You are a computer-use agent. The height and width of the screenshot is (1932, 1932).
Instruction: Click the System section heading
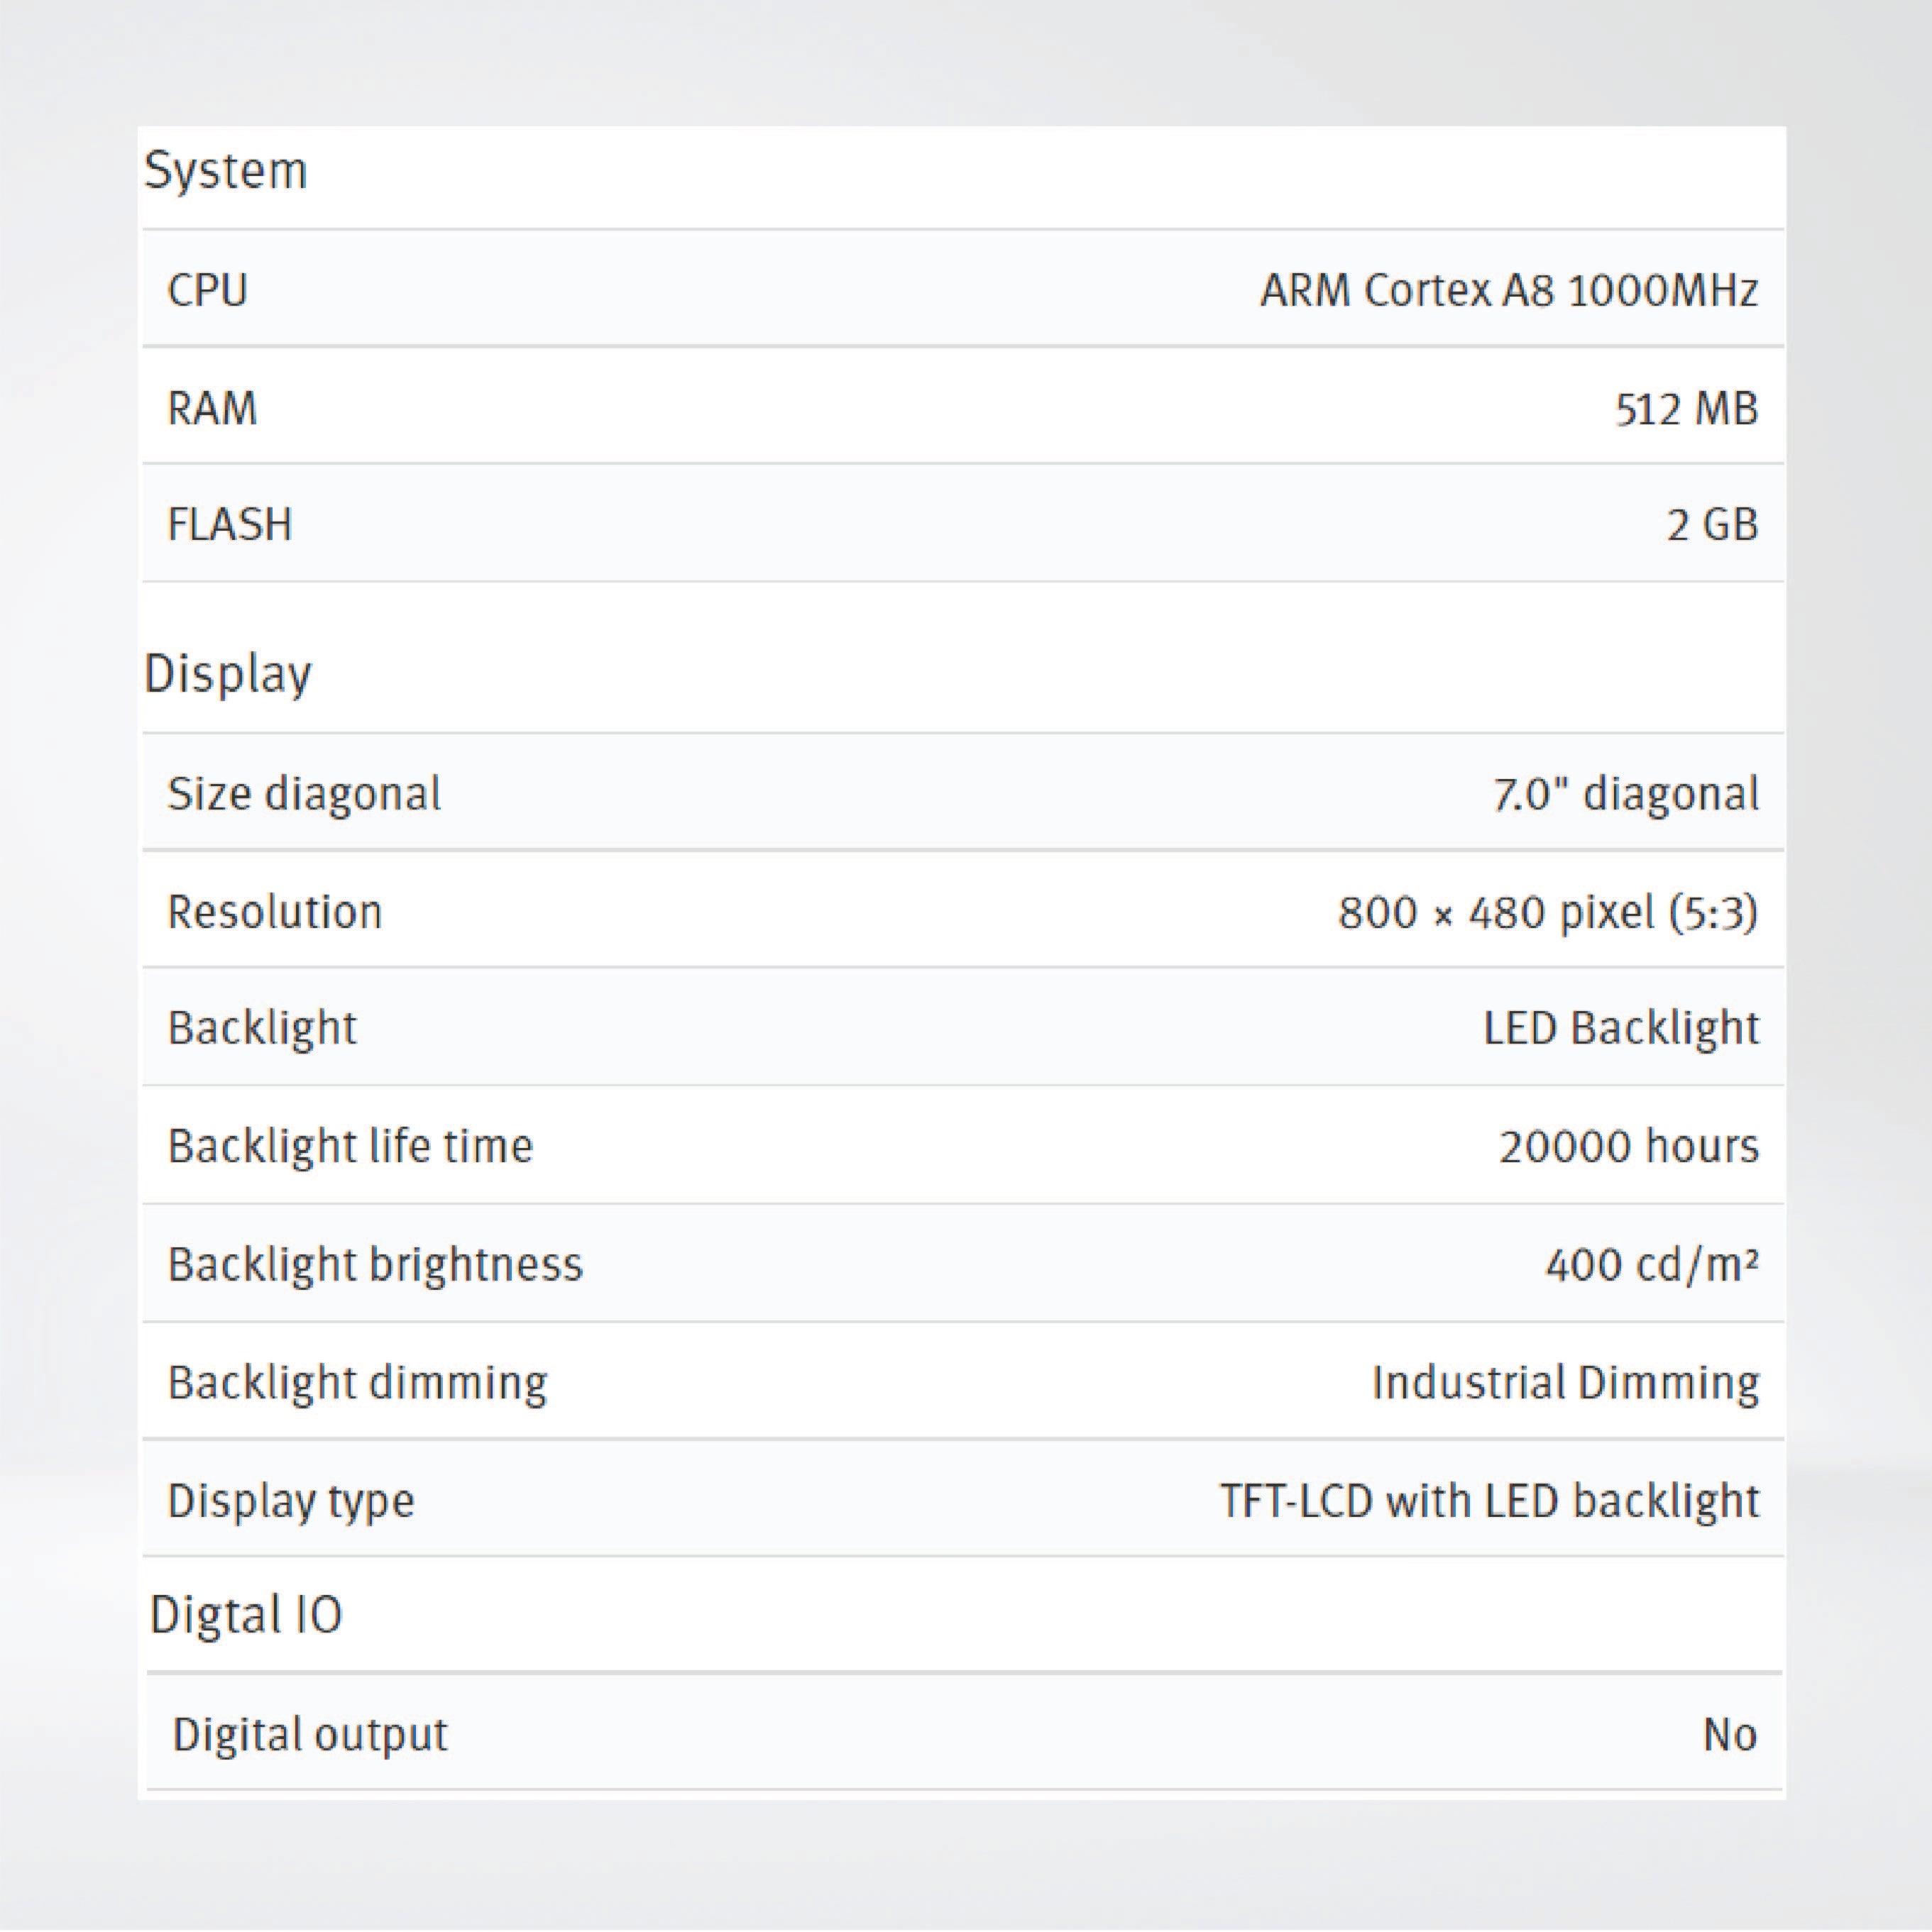point(225,171)
